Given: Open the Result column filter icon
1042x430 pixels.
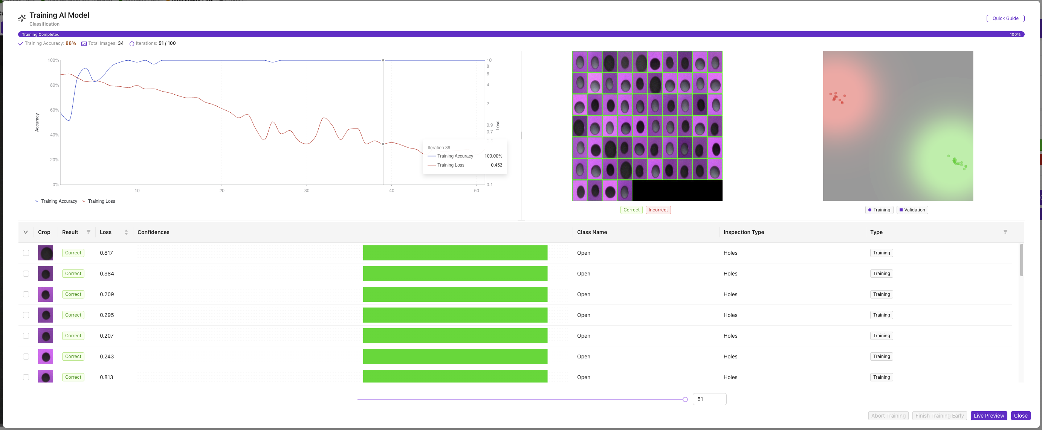Looking at the screenshot, I should pyautogui.click(x=88, y=232).
